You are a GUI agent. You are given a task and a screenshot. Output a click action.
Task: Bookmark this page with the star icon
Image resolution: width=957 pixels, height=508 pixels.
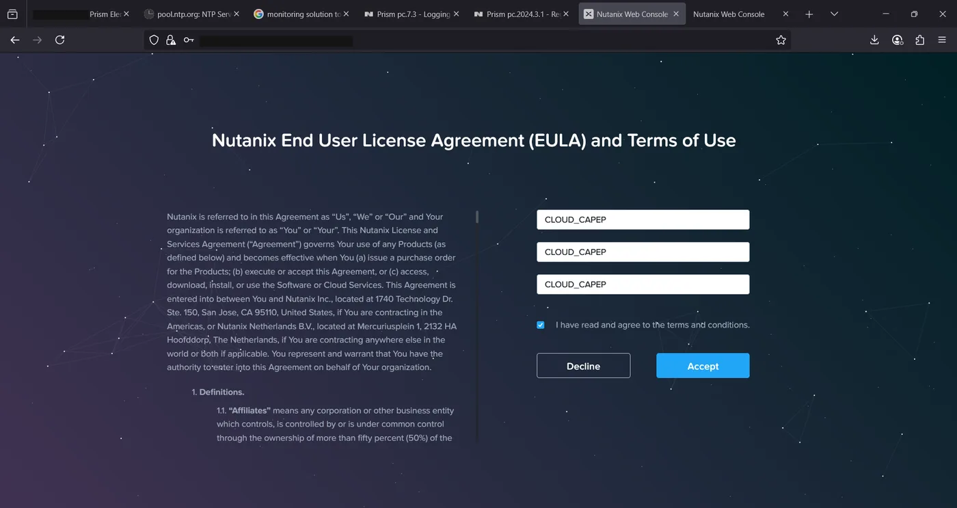point(781,40)
